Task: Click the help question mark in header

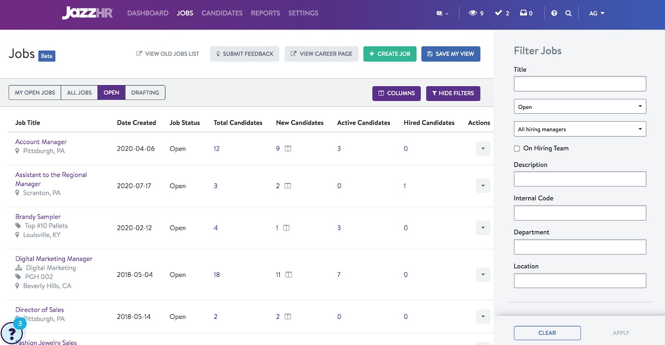Action: tap(554, 13)
